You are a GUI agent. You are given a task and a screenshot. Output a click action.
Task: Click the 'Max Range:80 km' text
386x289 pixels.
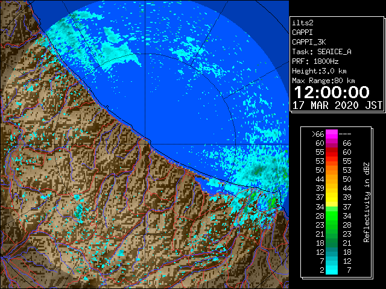[x=323, y=81]
